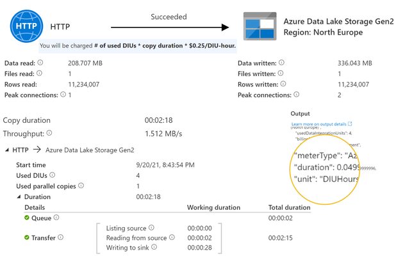
Task: Select Transfer total duration 00:02:15
Action: tap(280, 238)
